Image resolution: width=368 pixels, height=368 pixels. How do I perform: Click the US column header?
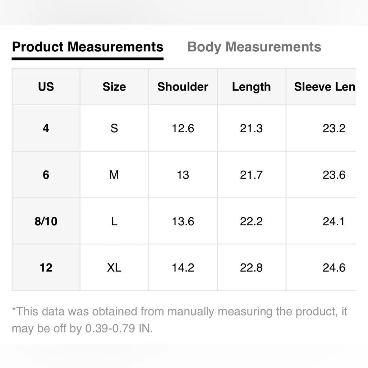(x=46, y=87)
